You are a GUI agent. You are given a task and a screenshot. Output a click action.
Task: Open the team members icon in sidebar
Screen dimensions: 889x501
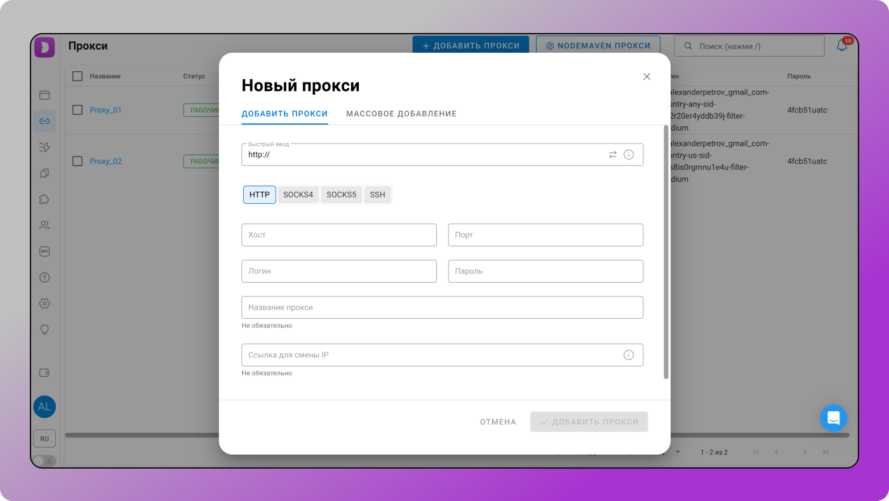click(44, 225)
